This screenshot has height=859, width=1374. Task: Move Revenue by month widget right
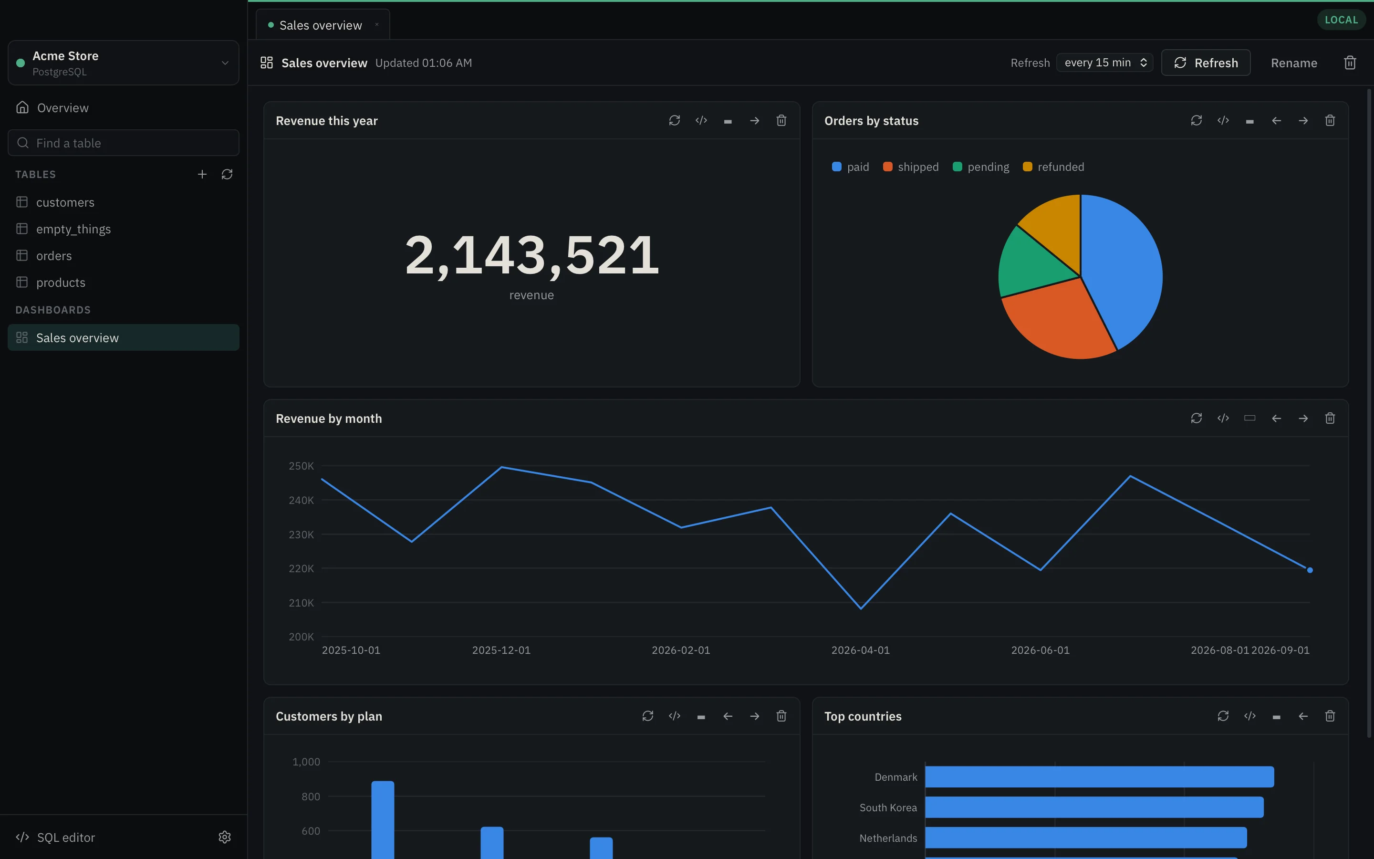point(1303,418)
